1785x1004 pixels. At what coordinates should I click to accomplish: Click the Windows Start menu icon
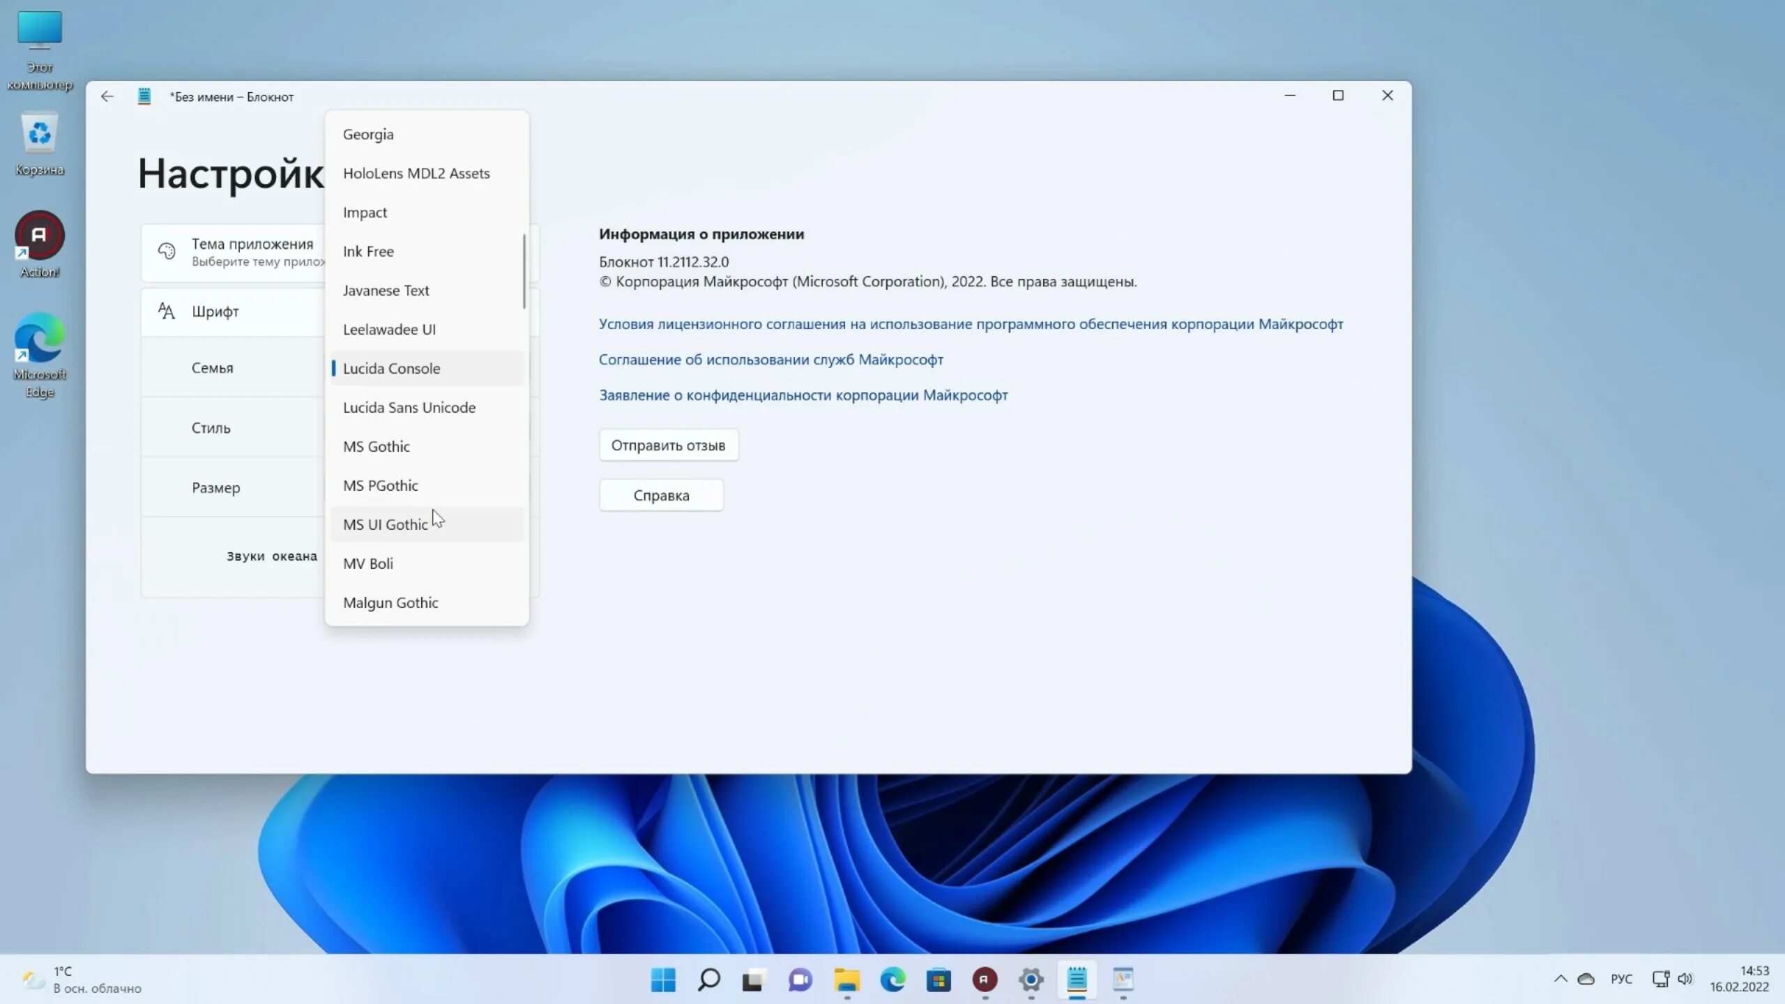(x=663, y=978)
